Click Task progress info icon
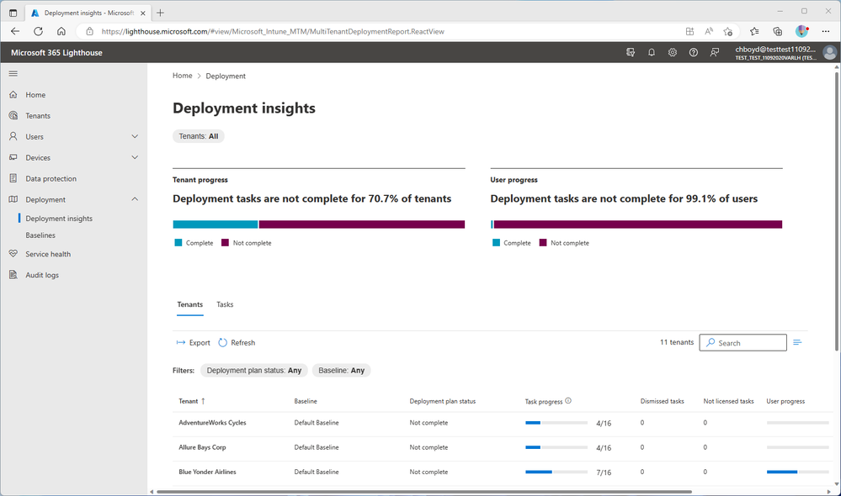 pos(568,401)
